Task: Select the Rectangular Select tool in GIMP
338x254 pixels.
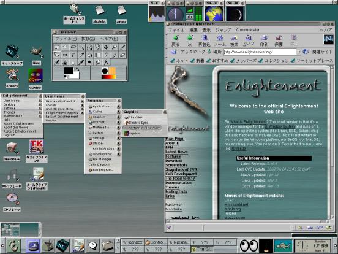Action: click(x=57, y=47)
